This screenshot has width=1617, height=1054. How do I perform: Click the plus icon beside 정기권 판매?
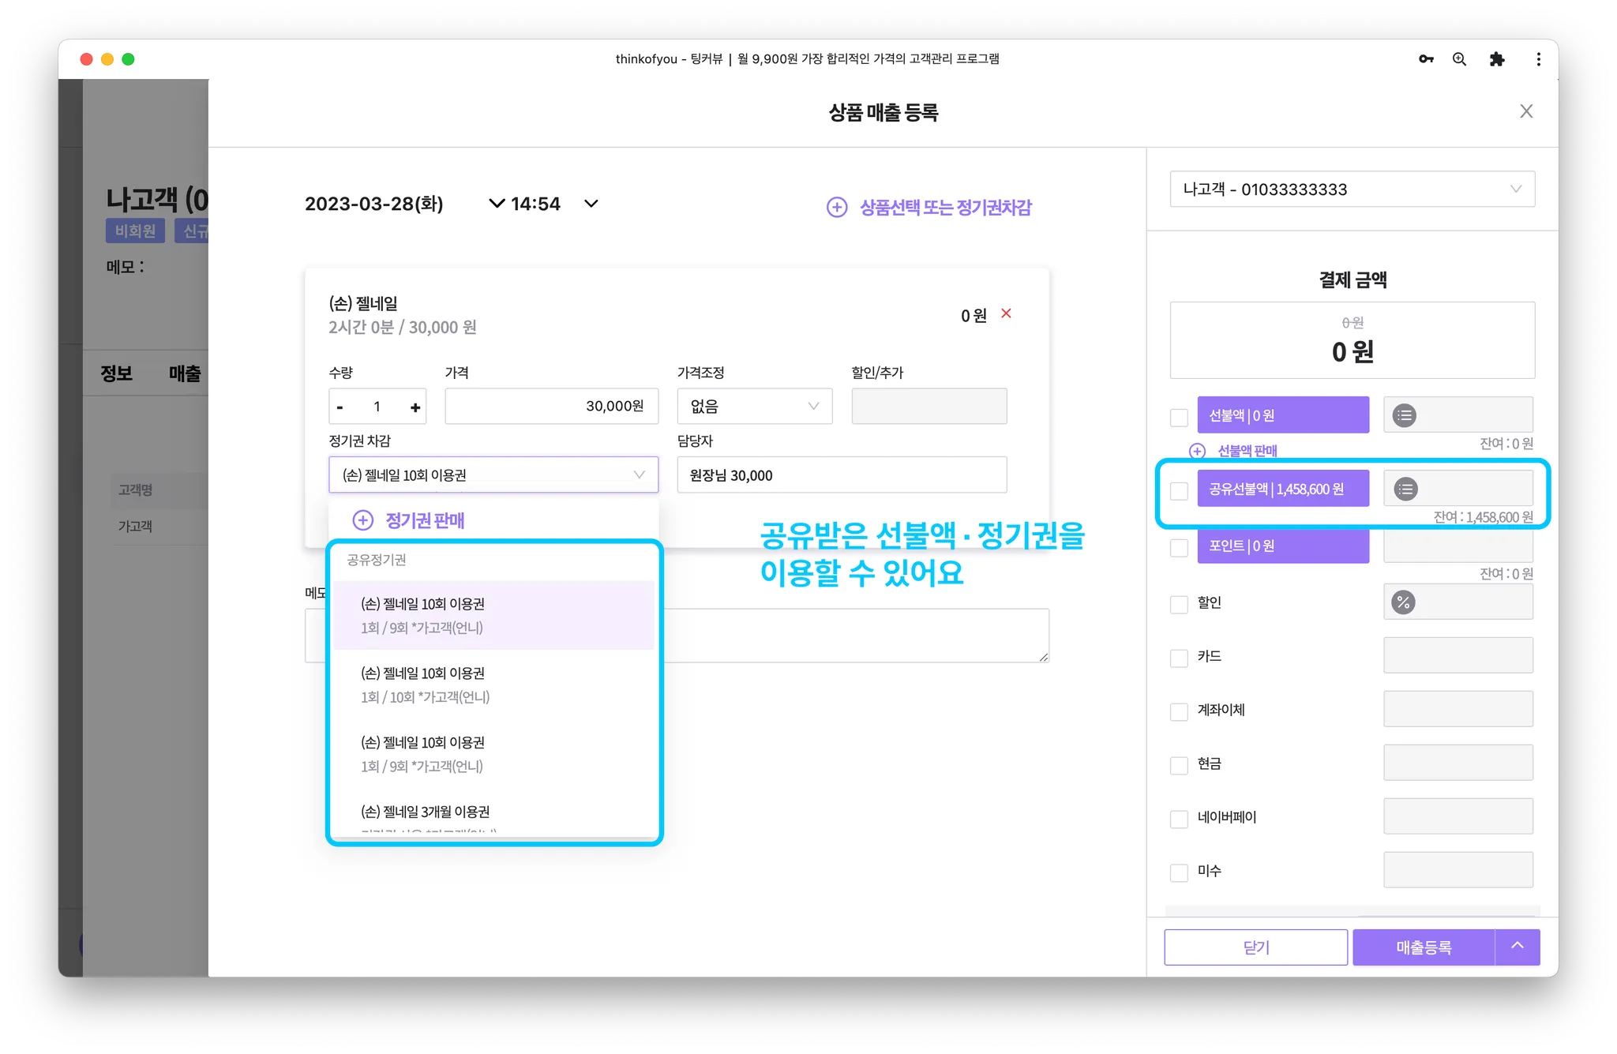coord(362,519)
